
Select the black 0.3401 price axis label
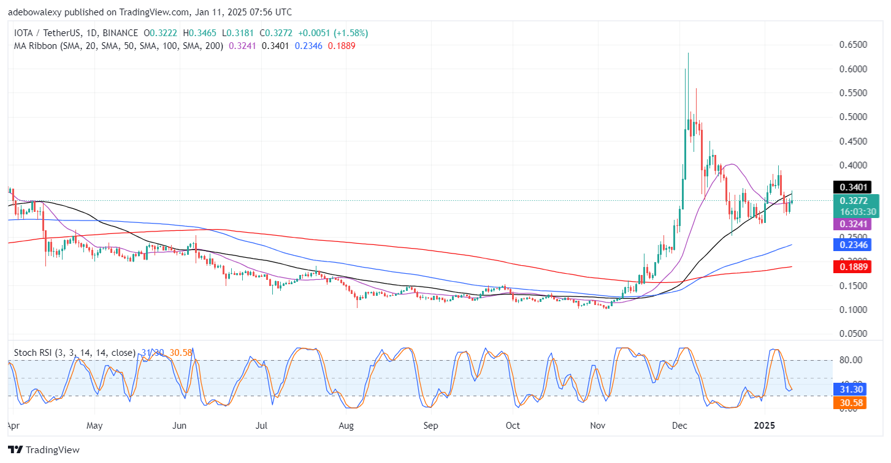[853, 187]
